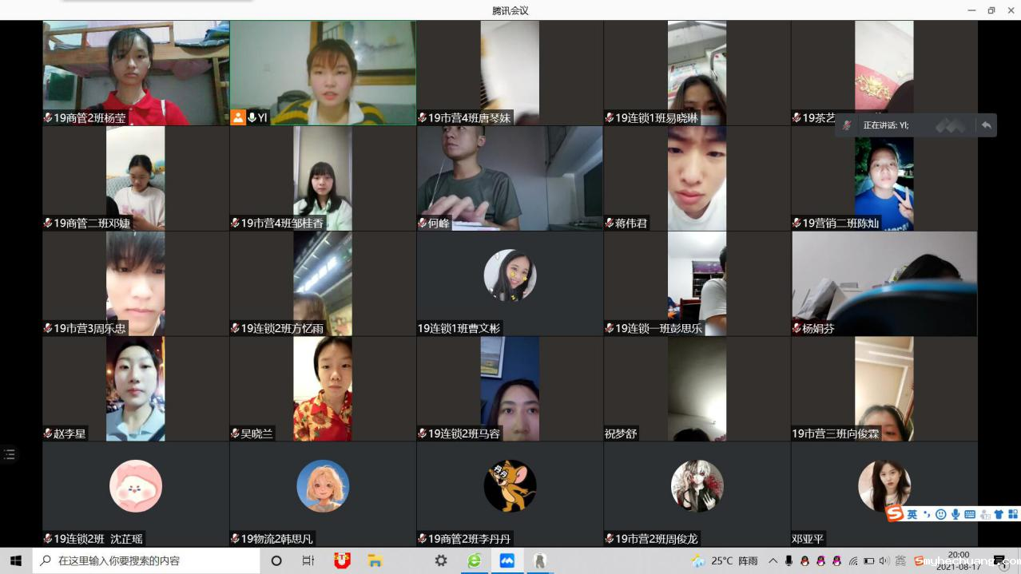Toggle the Sogou 英 language mode
Image resolution: width=1021 pixels, height=574 pixels.
tap(912, 514)
